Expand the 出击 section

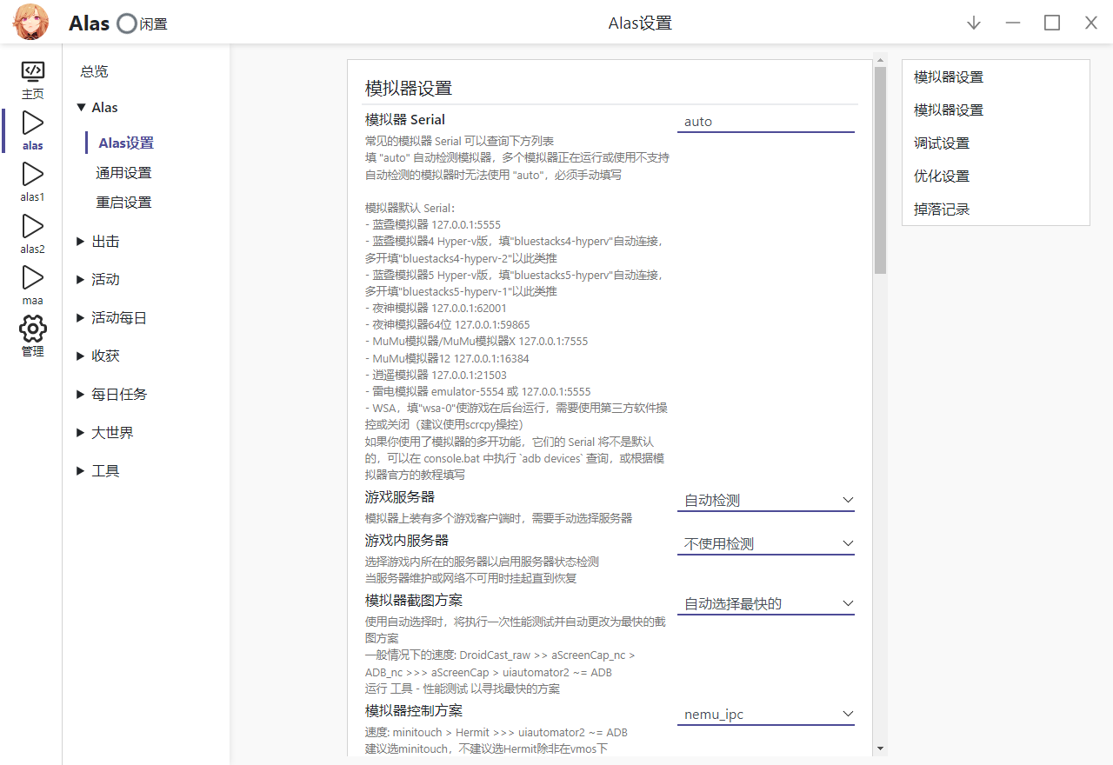pyautogui.click(x=81, y=242)
